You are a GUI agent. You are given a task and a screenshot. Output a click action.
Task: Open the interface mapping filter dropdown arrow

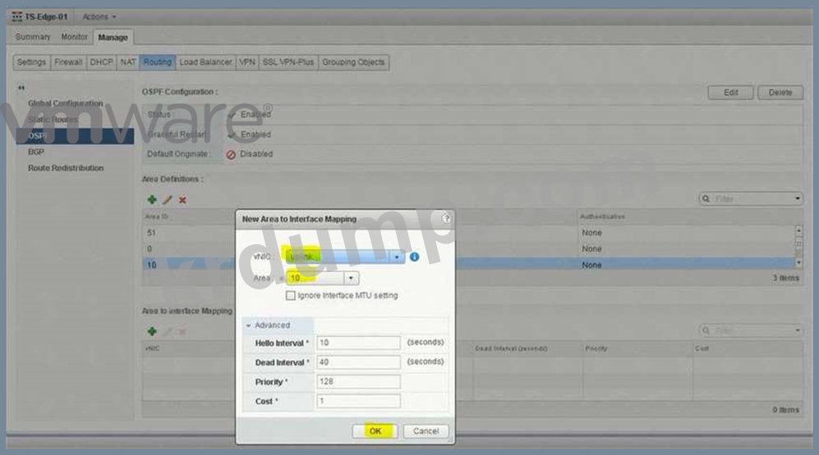tap(797, 330)
